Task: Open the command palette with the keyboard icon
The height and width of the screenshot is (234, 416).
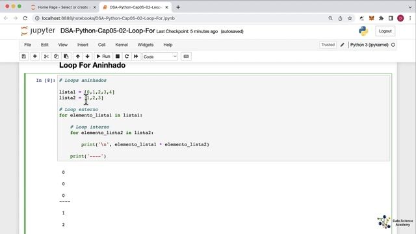Action: click(x=186, y=57)
